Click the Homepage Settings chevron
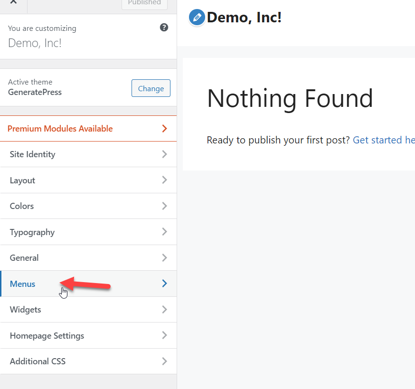 pyautogui.click(x=164, y=335)
